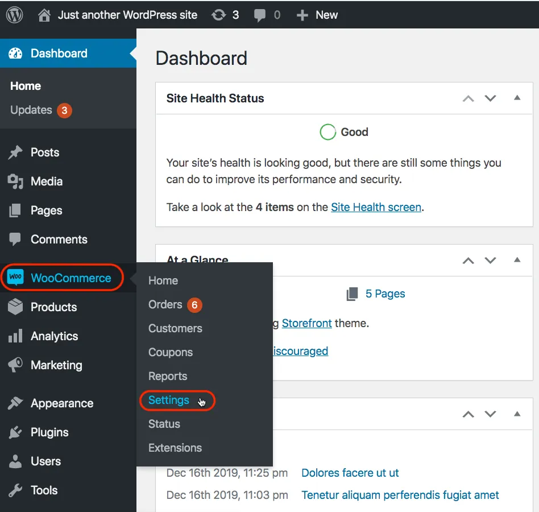Open the Site Health screen link
The height and width of the screenshot is (512, 539).
point(376,207)
